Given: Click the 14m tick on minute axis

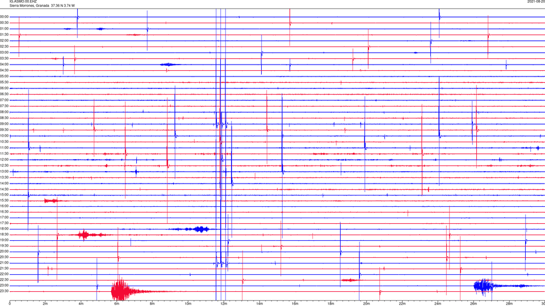Looking at the screenshot, I should [259, 304].
